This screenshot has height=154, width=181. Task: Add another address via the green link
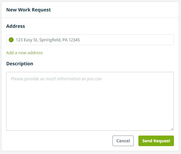24,53
